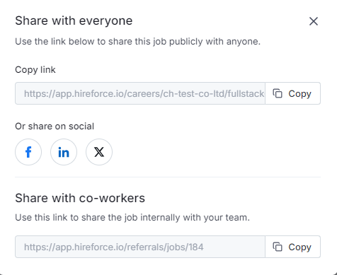337x275 pixels.
Task: Click the "Copy link" field label
Action: [35, 70]
